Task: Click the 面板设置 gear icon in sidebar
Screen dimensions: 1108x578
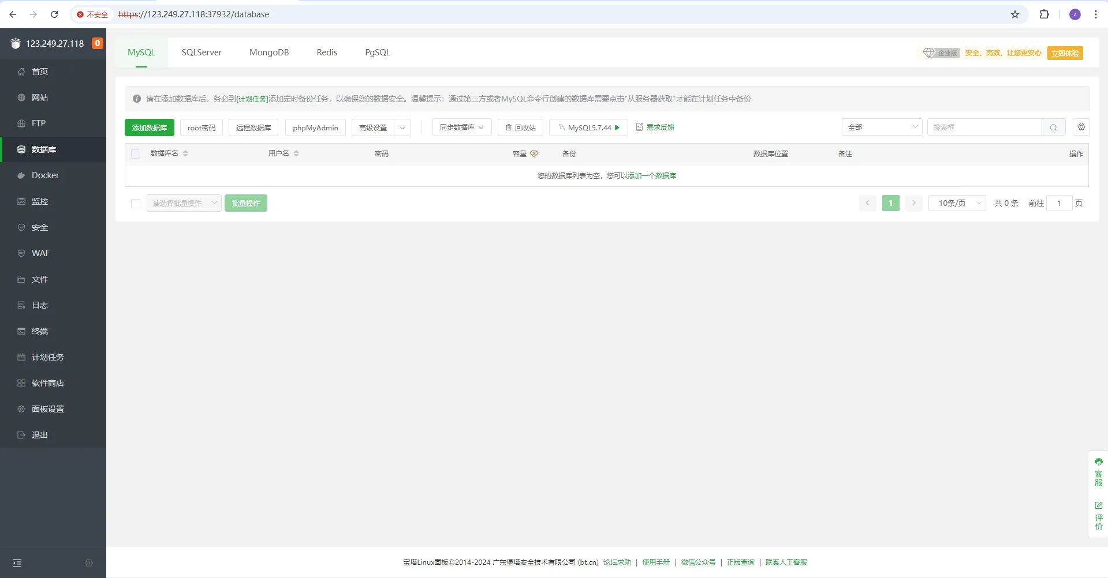Action: point(21,409)
